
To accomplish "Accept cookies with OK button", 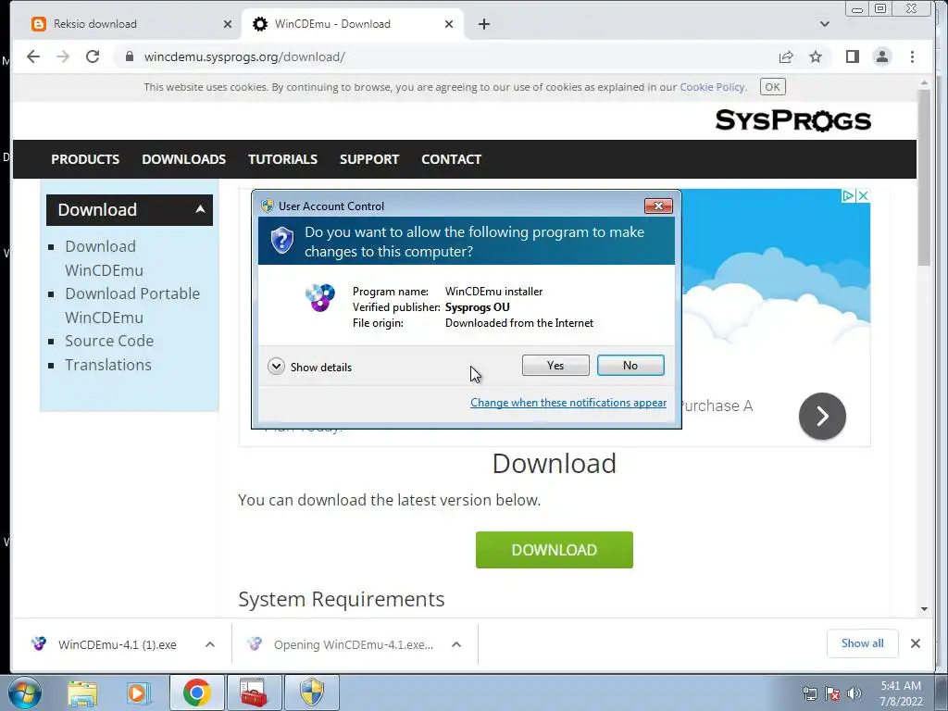I will pos(773,87).
